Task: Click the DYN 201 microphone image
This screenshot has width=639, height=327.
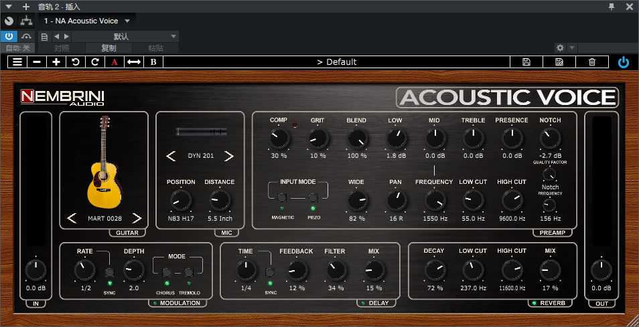Action: (201, 131)
